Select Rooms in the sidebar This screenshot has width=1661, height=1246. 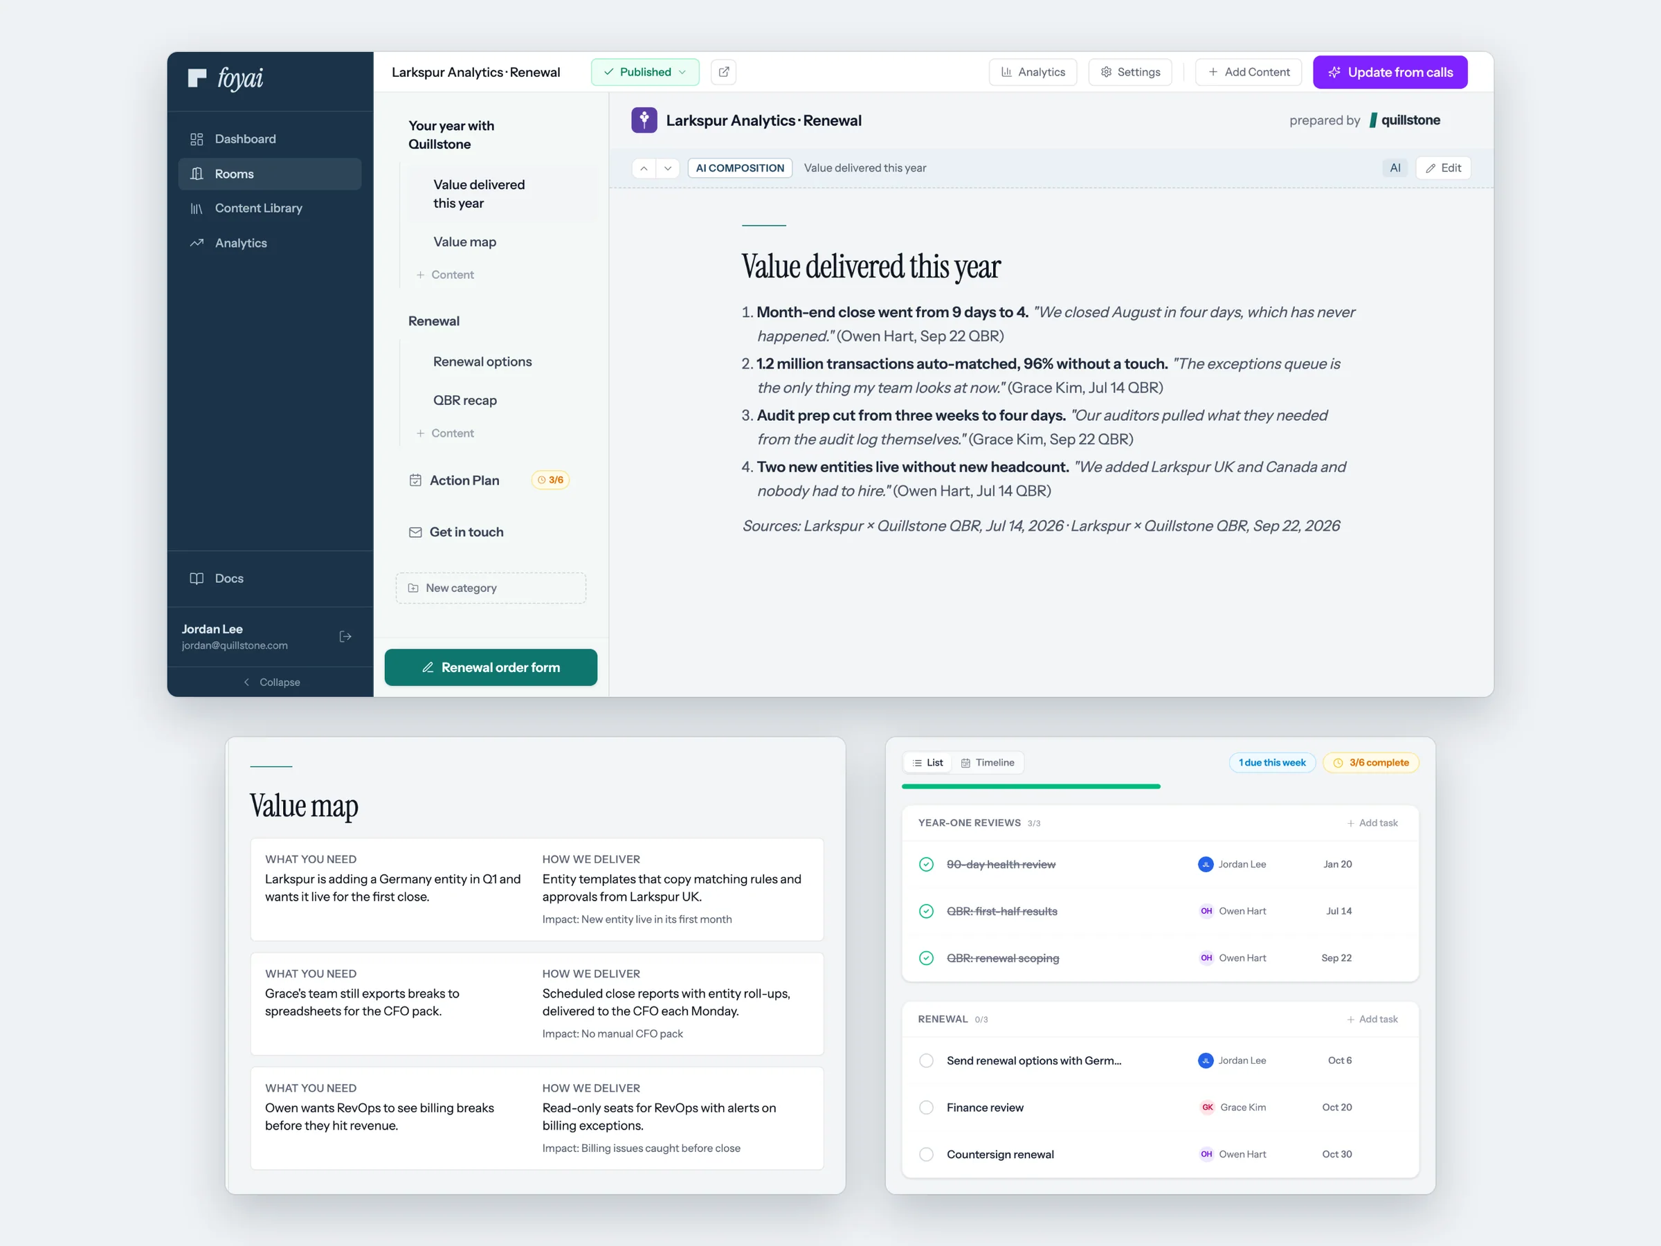coord(270,174)
